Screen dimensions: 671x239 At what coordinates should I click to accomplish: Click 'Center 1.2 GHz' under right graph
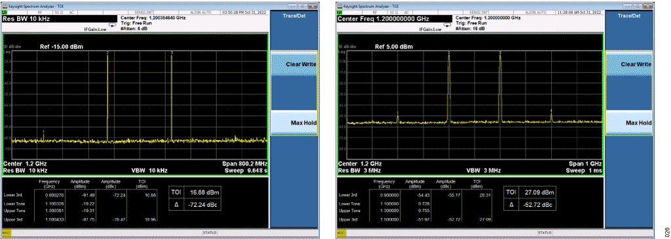tap(360, 164)
